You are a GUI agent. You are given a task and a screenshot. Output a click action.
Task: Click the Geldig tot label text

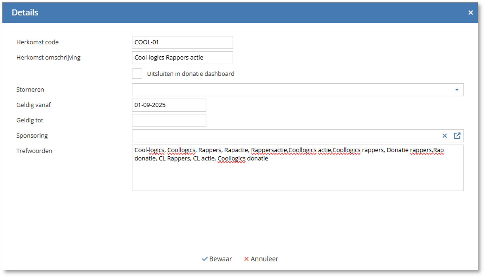(30, 120)
